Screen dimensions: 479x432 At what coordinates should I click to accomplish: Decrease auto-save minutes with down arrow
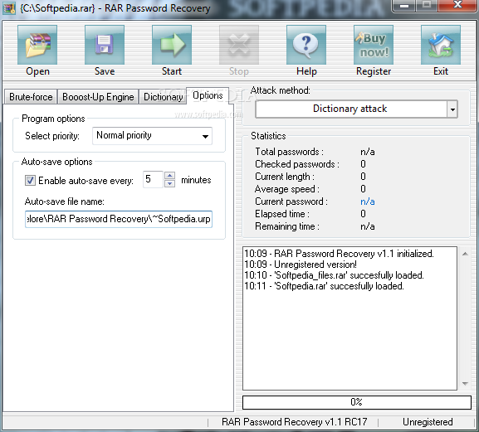point(169,183)
